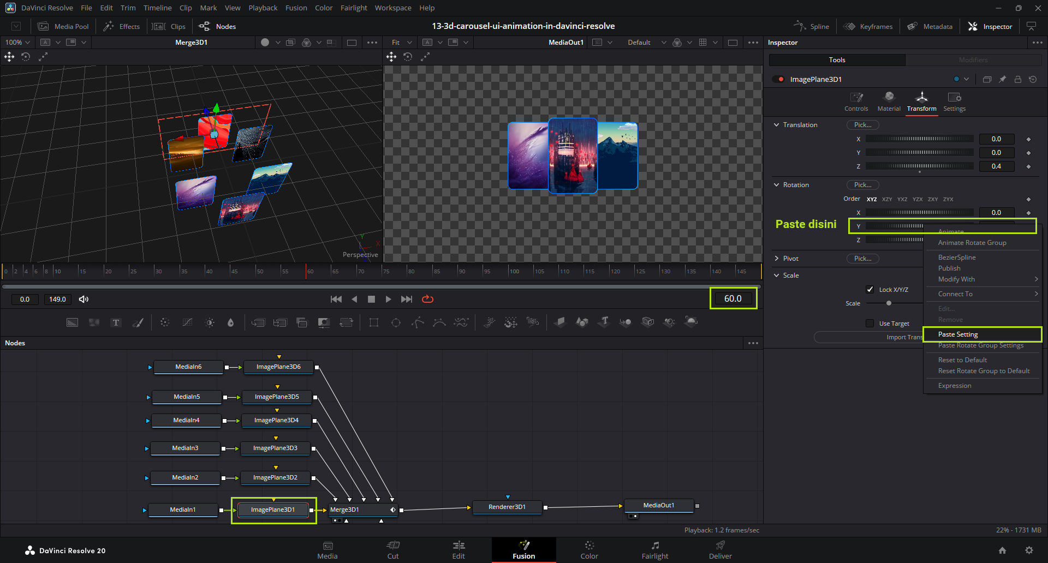This screenshot has width=1048, height=563.
Task: Enable the Use Target checkbox
Action: click(870, 324)
